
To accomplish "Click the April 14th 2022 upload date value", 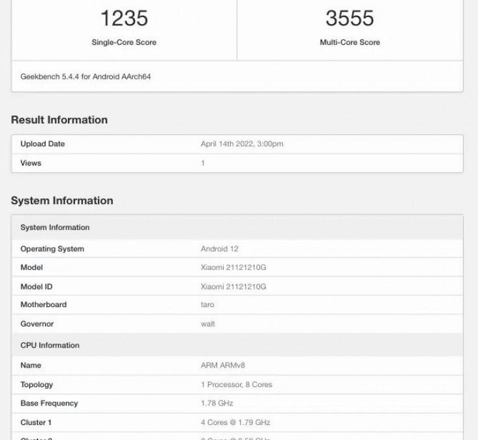I will (x=242, y=144).
